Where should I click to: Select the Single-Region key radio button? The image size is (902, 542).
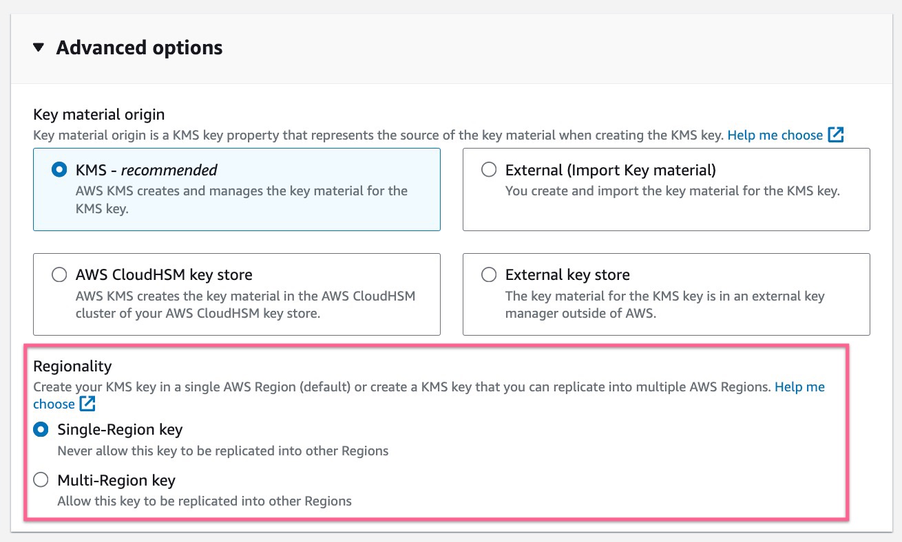[x=41, y=430]
